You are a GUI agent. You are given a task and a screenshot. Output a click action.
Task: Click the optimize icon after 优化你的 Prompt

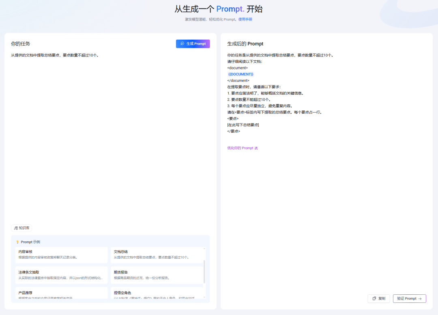256,148
